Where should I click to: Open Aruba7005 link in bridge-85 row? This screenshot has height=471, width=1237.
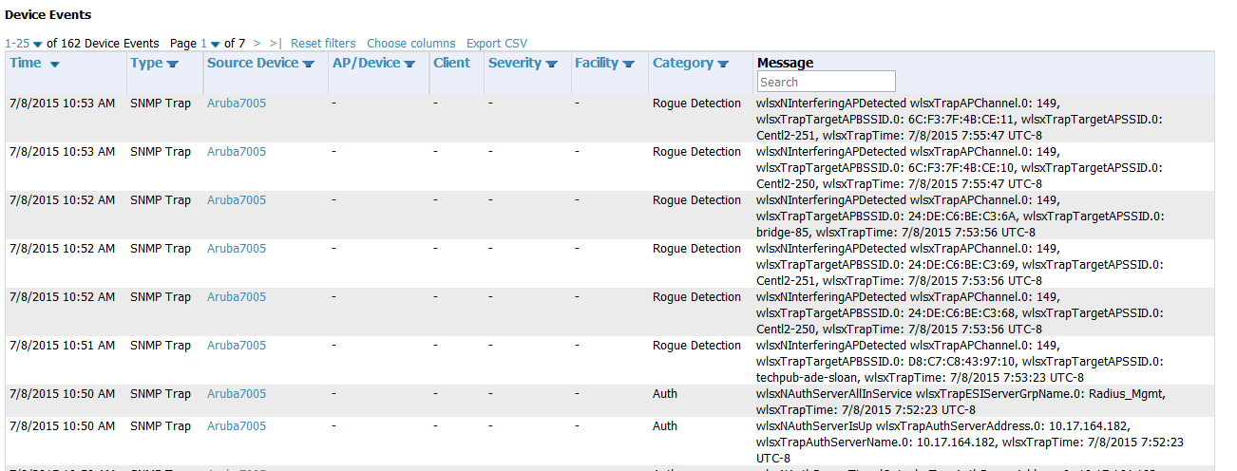[237, 200]
